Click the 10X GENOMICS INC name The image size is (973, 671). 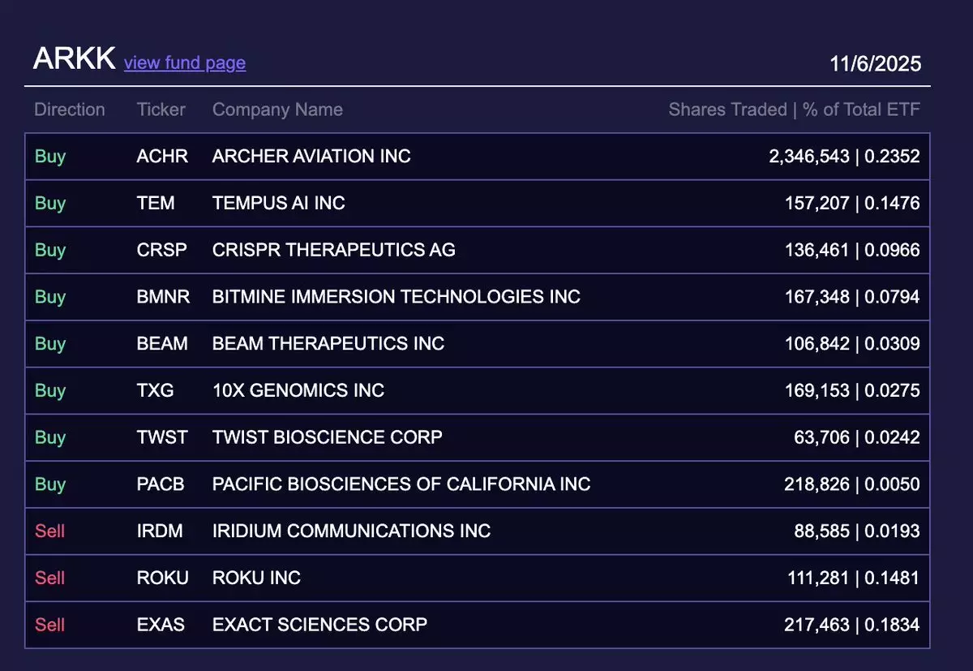point(298,390)
